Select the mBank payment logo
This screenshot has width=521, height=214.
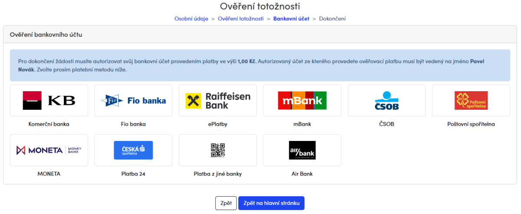click(x=302, y=100)
